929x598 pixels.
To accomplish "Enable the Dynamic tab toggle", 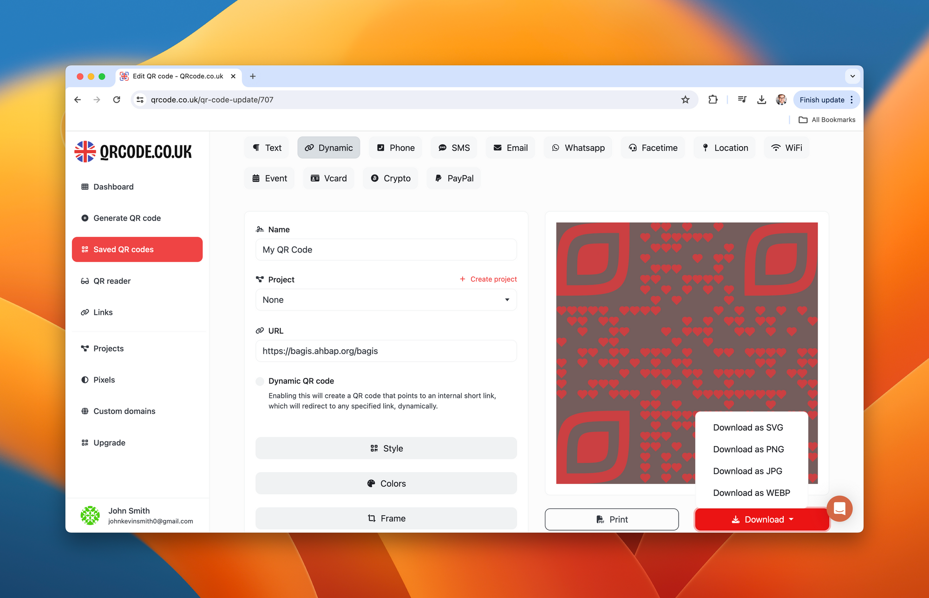I will coord(259,381).
